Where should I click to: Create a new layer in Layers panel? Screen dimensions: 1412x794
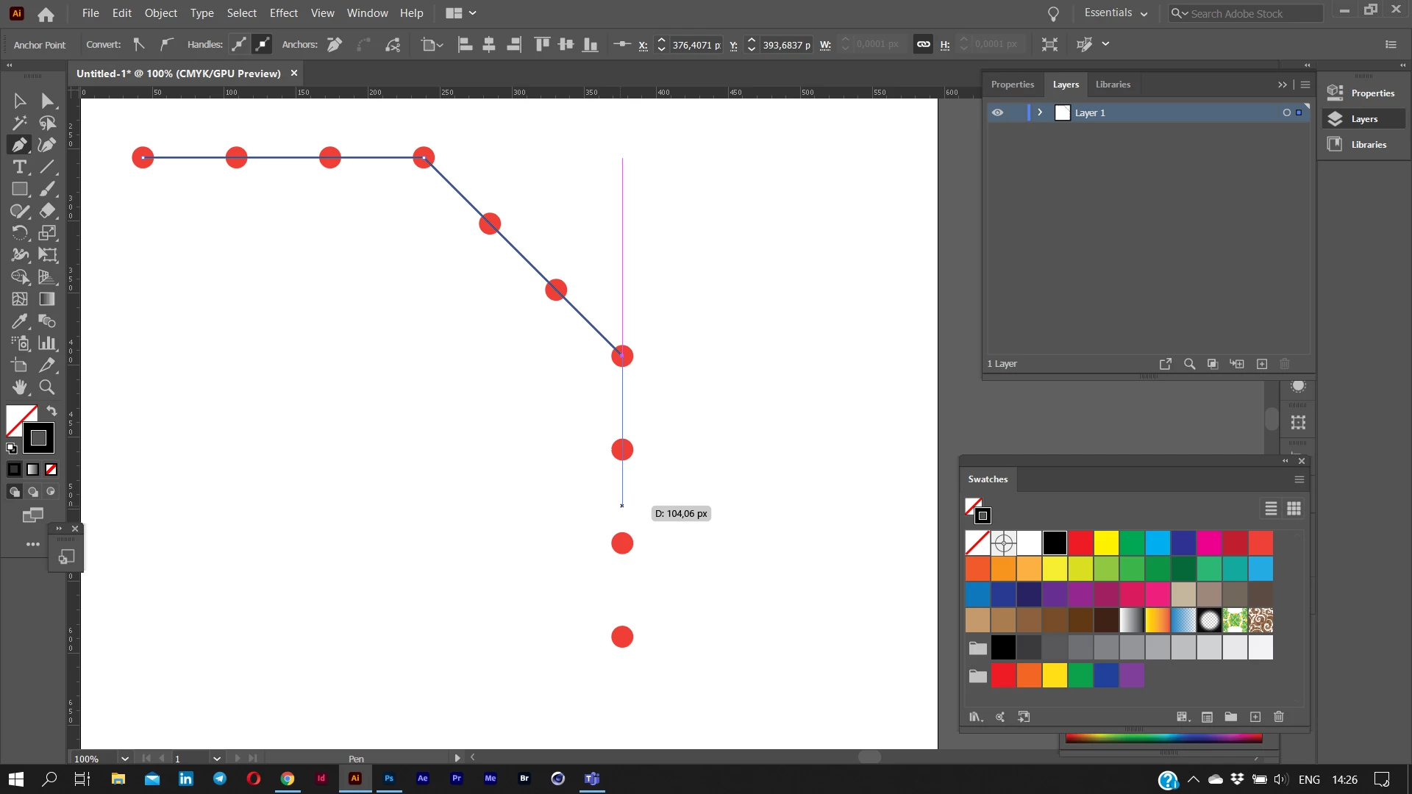1262,364
